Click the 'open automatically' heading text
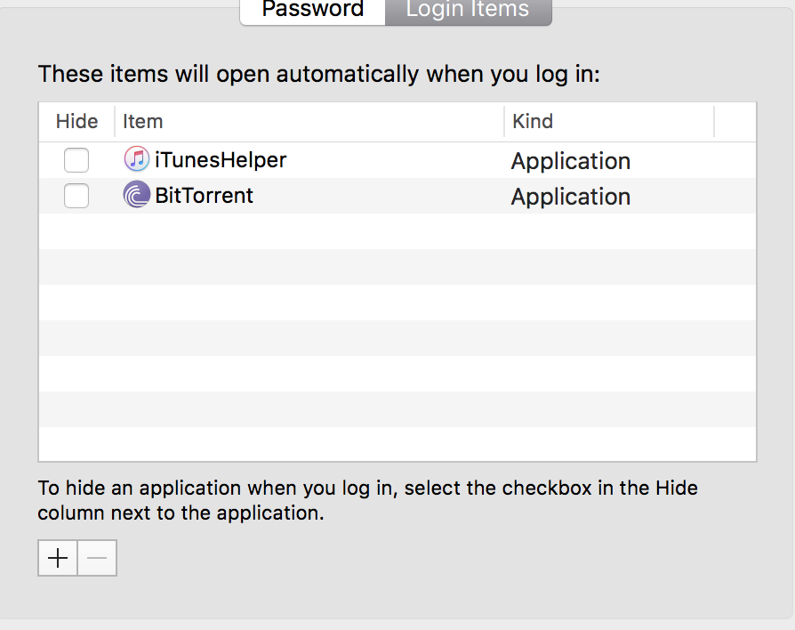 pyautogui.click(x=319, y=74)
